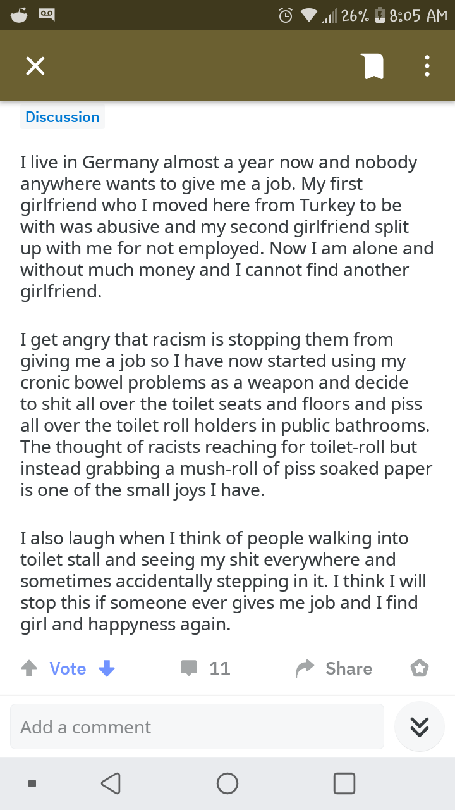455x810 pixels.
Task: Tap the share arrow icon
Action: (305, 669)
